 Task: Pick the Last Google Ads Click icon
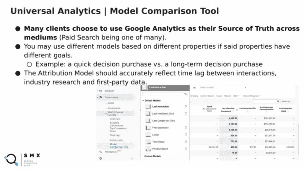click(148, 120)
